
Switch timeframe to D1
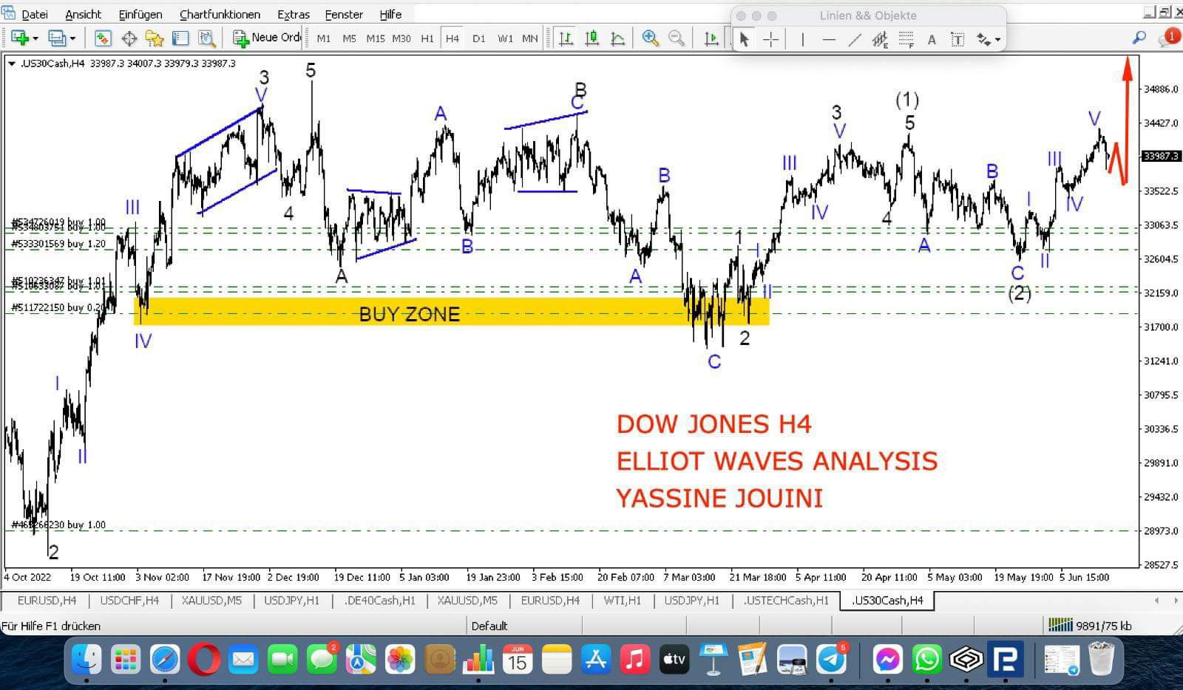(x=478, y=38)
